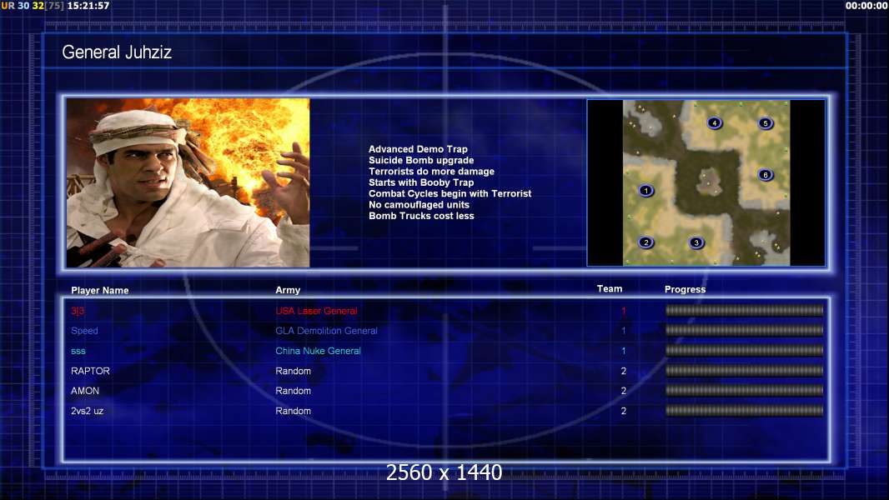Screen dimensions: 889x500
Task: Click 'Player Name' column header
Action: coord(100,291)
